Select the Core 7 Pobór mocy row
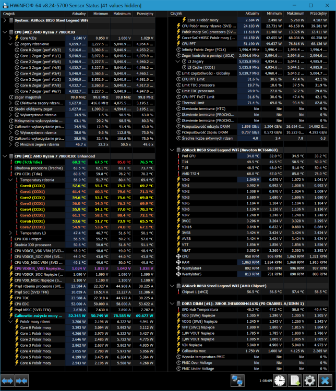The height and width of the screenshot is (391, 336). point(249,20)
